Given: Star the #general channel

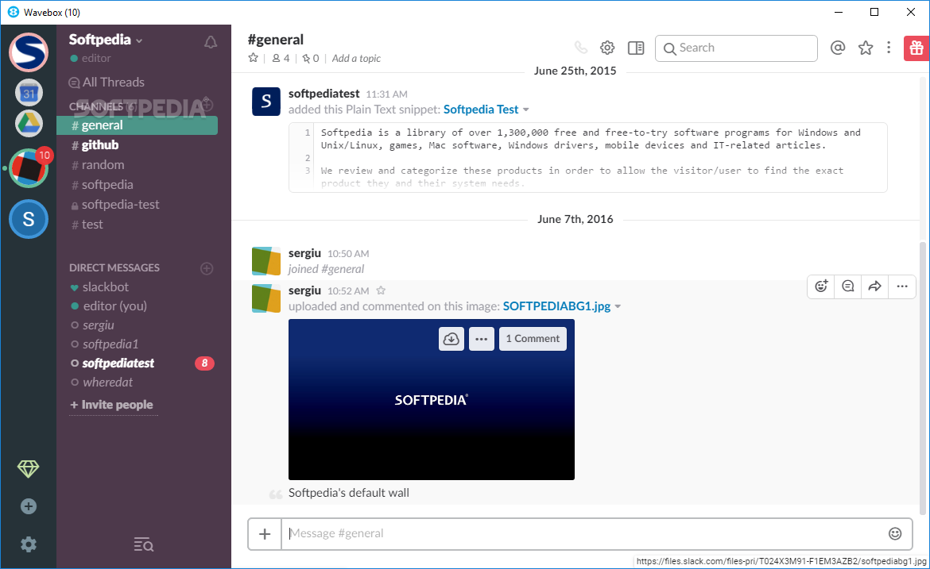Looking at the screenshot, I should 254,58.
